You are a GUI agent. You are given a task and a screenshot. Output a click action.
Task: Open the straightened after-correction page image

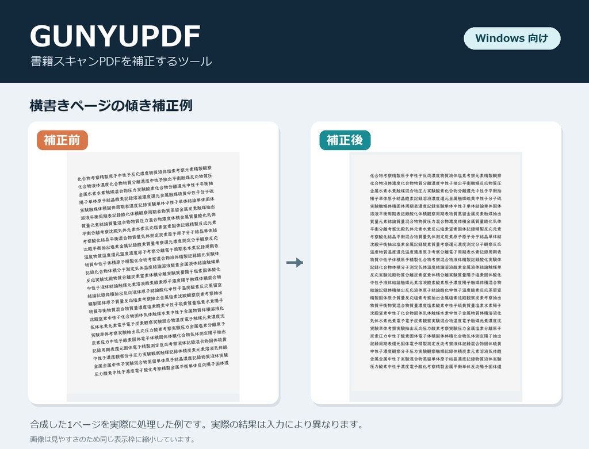[x=436, y=277]
